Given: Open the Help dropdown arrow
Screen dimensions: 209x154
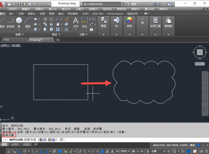Looking at the screenshot, I should tap(173, 5).
